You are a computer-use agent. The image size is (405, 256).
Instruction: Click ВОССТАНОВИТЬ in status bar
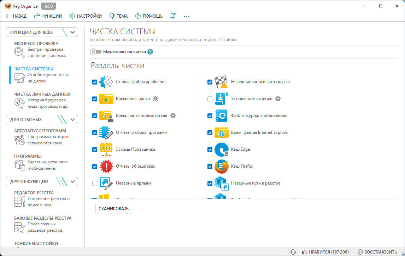click(x=377, y=252)
